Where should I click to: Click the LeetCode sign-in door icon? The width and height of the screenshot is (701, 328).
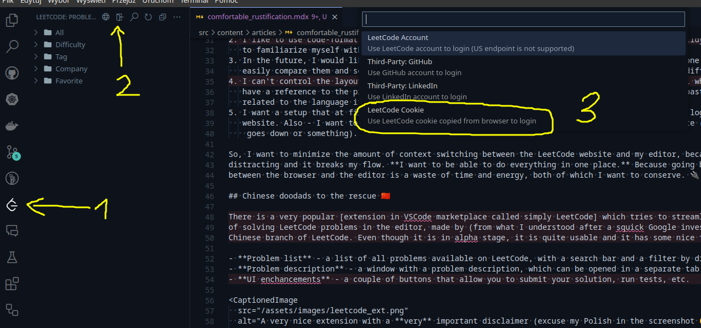pyautogui.click(x=120, y=17)
